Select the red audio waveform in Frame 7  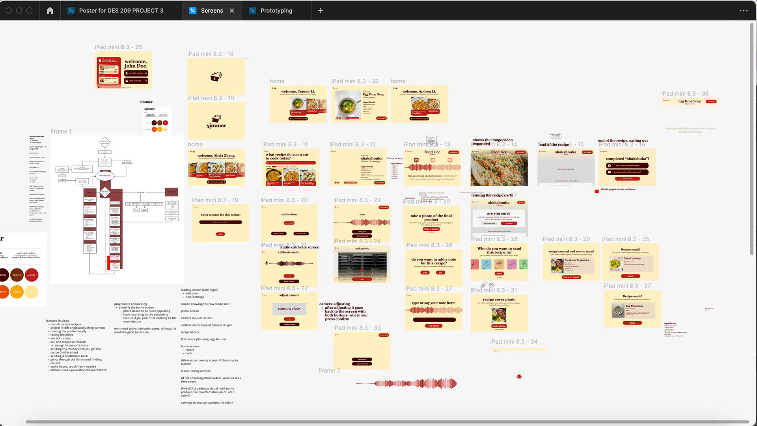click(x=406, y=383)
